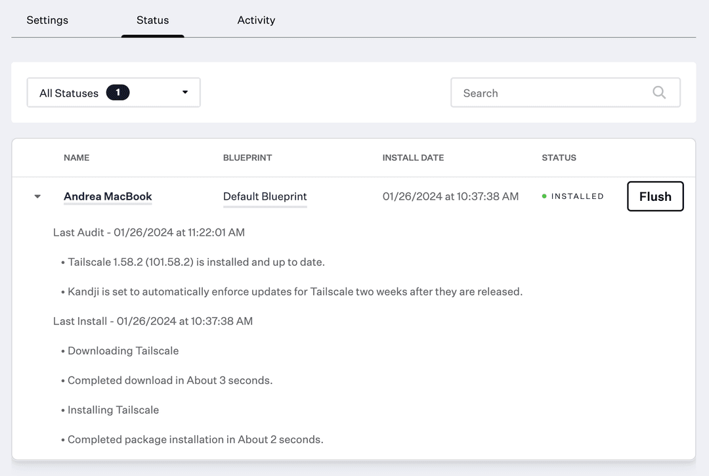
Task: Open the Default Blueprint link
Action: pyautogui.click(x=265, y=196)
